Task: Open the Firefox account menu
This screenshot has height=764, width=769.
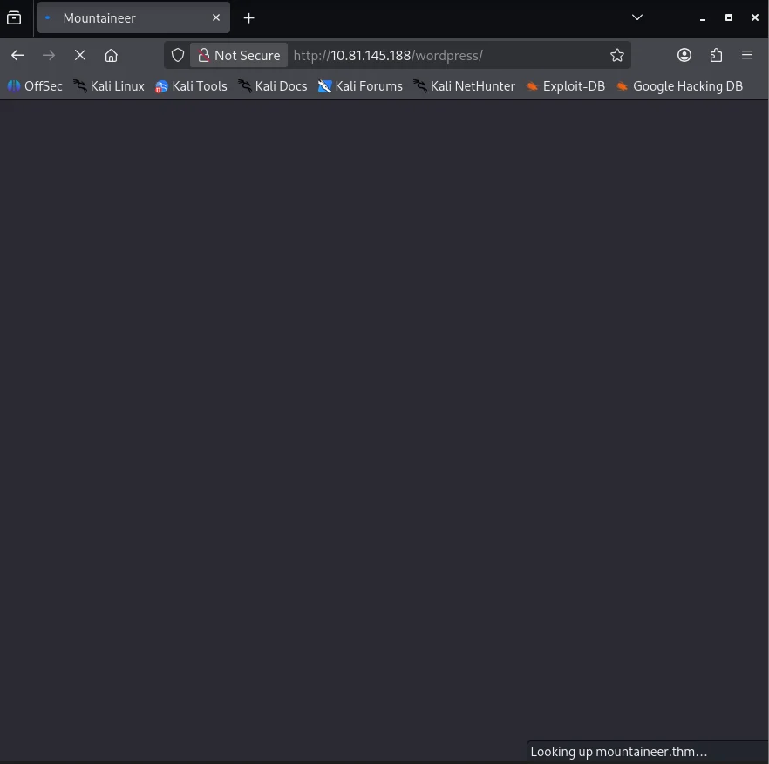Action: pyautogui.click(x=684, y=55)
